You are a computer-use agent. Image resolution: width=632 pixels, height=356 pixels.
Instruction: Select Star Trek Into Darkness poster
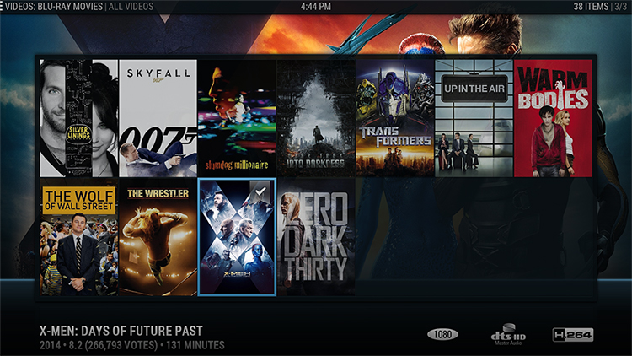316,118
